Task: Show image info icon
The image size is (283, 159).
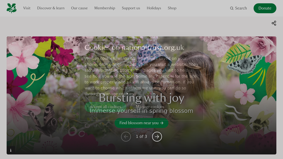Action: pyautogui.click(x=11, y=150)
